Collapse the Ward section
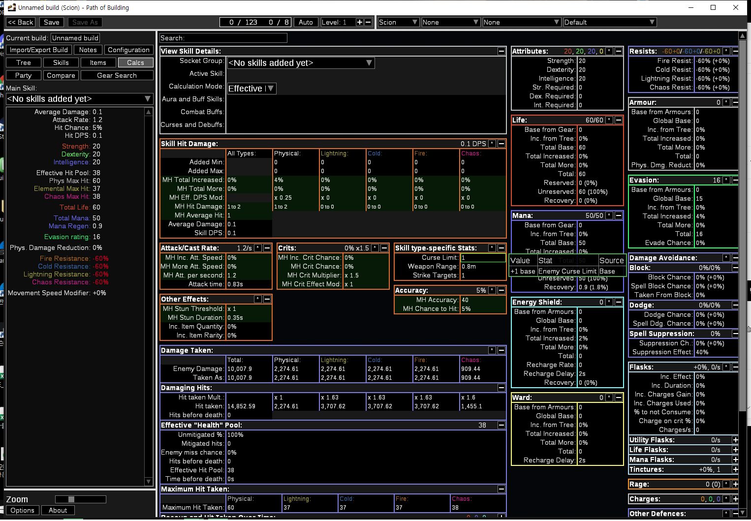The width and height of the screenshot is (751, 521). [x=619, y=398]
